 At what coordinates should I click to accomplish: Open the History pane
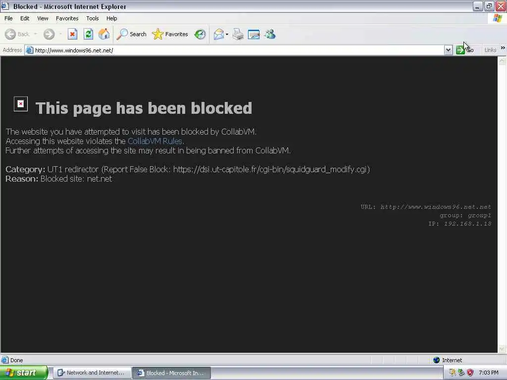point(200,34)
